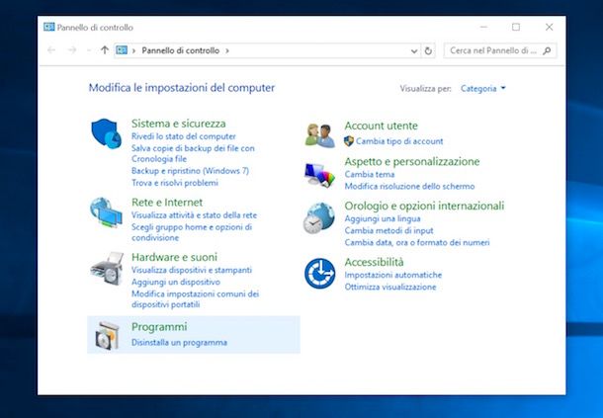Navigate forward with the right arrow
Image resolution: width=603 pixels, height=418 pixels.
point(72,50)
